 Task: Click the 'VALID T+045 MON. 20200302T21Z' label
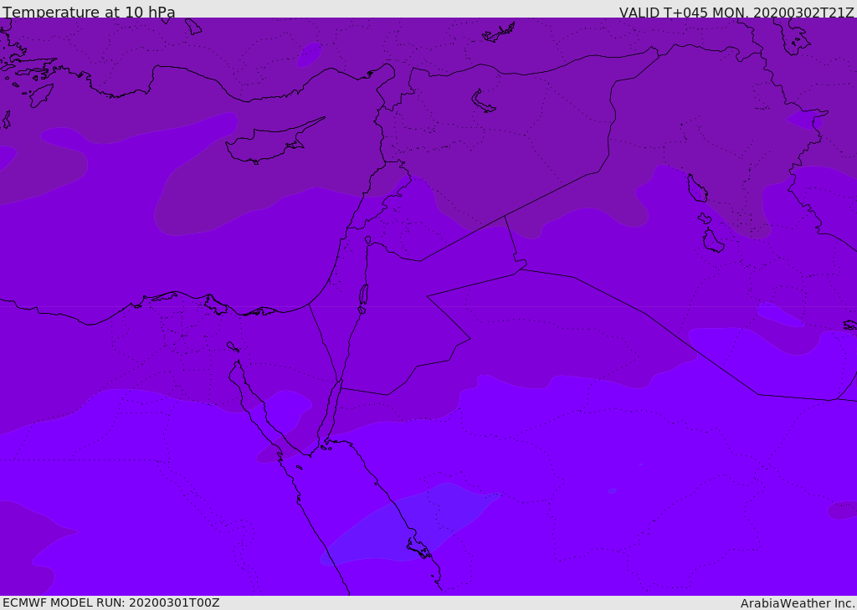(x=736, y=12)
